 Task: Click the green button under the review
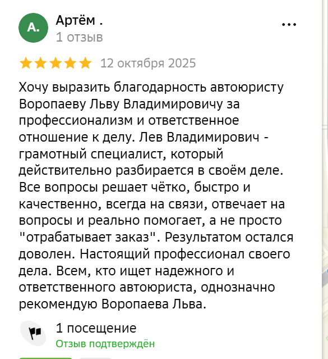point(45,358)
